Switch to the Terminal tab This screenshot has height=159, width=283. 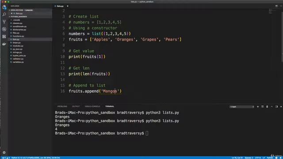[x=110, y=106]
